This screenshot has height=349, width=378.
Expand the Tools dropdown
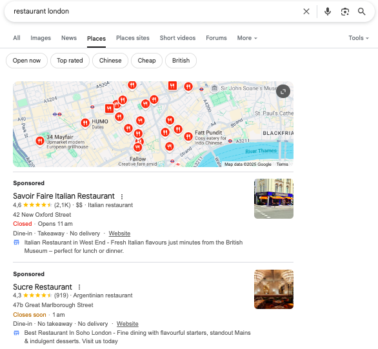coord(359,38)
